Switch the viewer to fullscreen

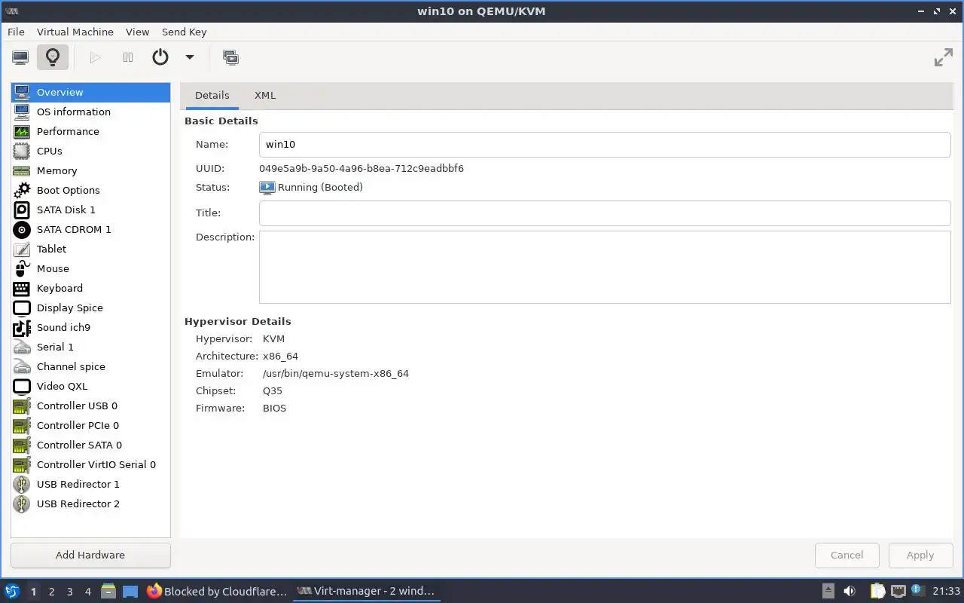943,57
